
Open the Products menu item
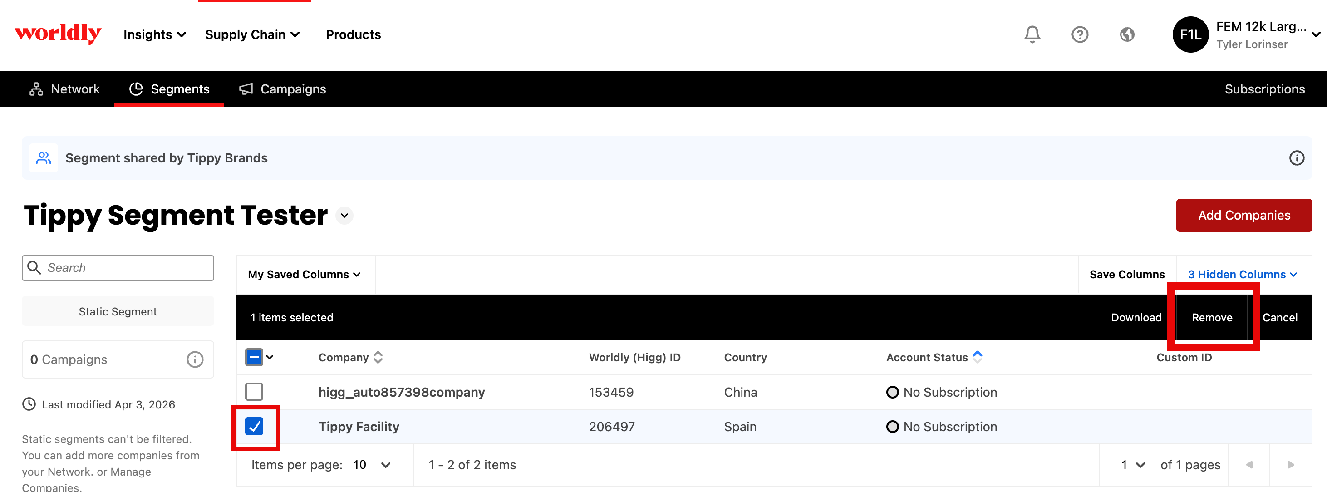[354, 34]
